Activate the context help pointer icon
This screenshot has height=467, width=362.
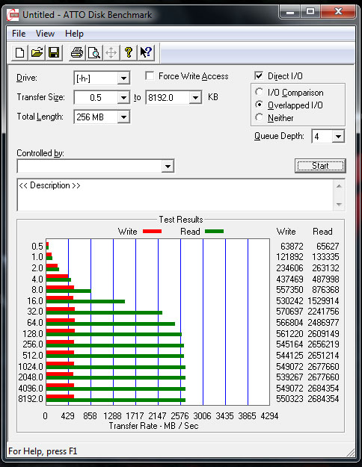146,53
